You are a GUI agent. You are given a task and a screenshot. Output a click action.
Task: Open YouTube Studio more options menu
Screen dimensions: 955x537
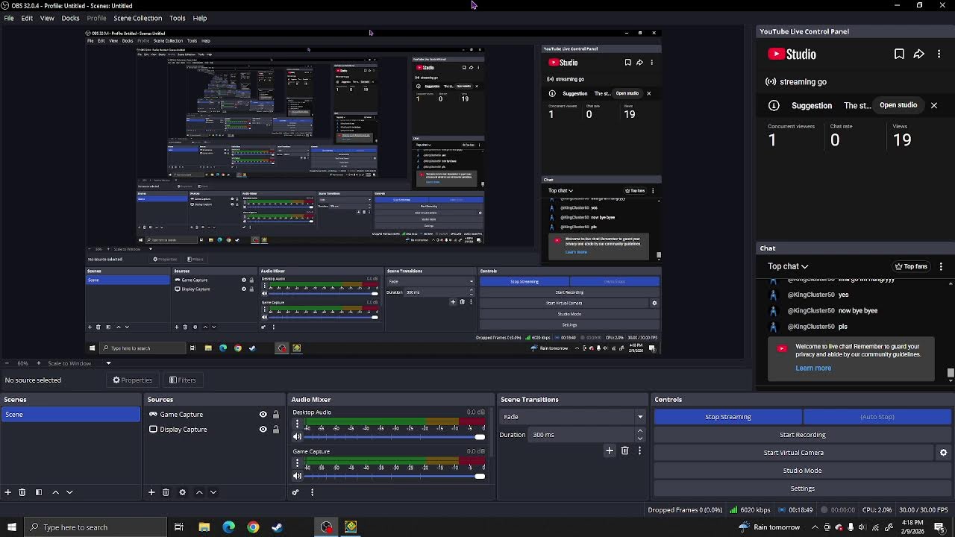[x=939, y=54]
